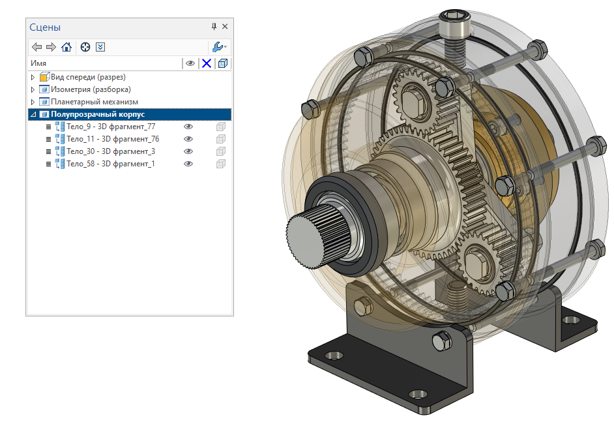Click the Имя column header

pyautogui.click(x=38, y=63)
